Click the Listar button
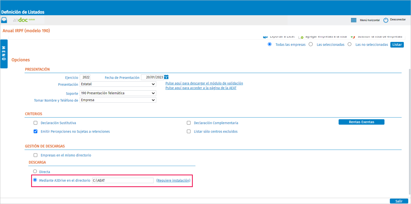This screenshot has height=204, width=411. (397, 45)
